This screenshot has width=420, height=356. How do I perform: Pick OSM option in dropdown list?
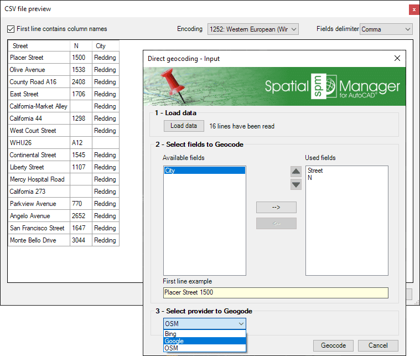tap(204, 348)
